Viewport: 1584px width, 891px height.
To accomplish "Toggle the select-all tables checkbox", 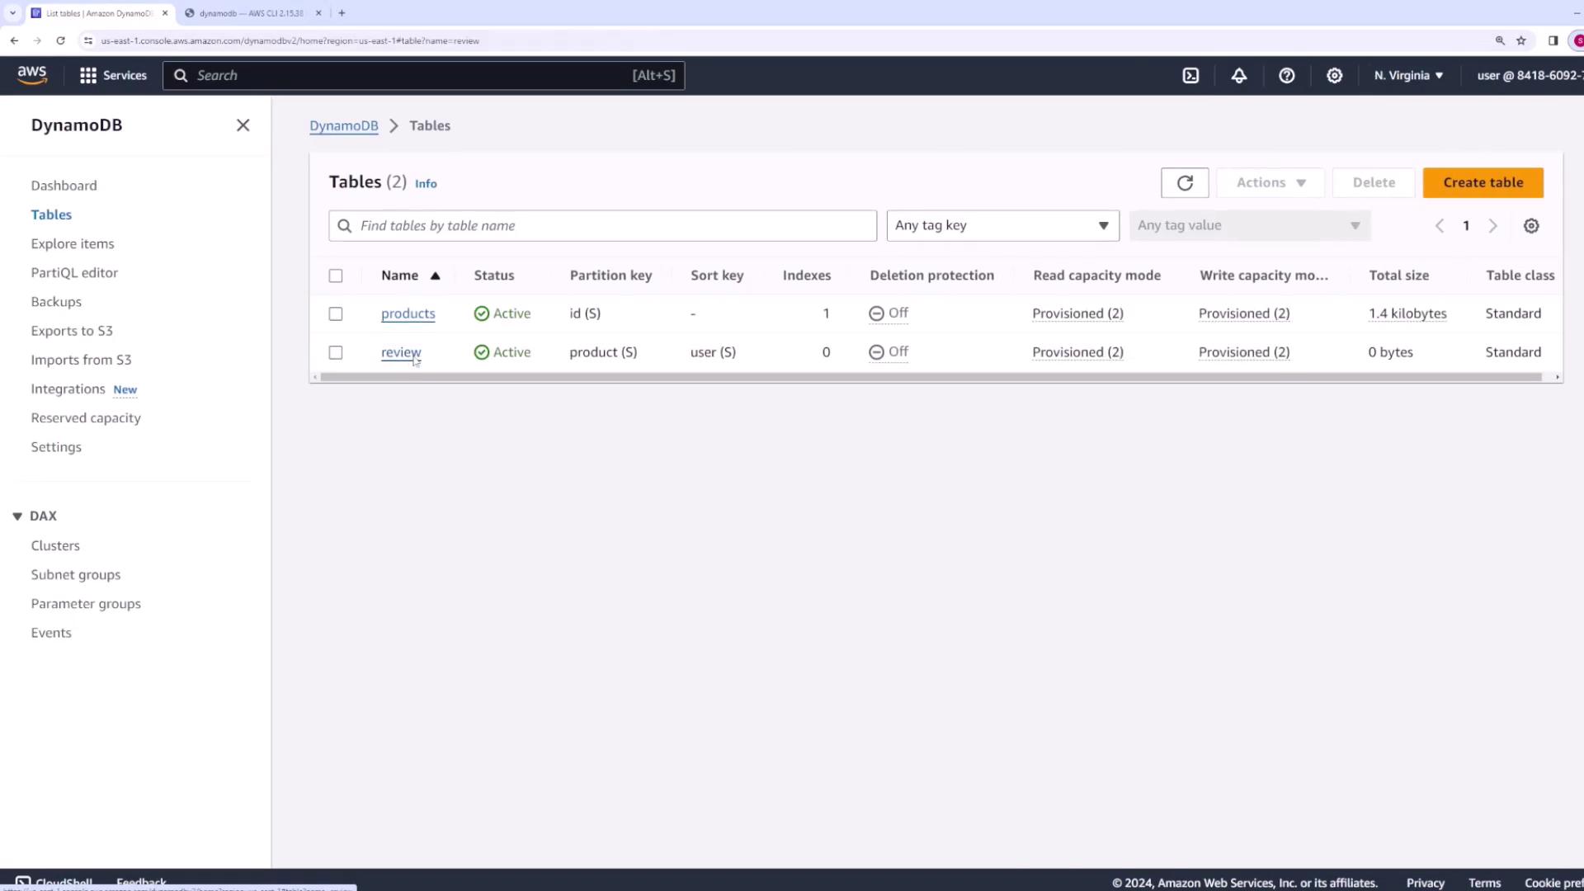I will [336, 276].
